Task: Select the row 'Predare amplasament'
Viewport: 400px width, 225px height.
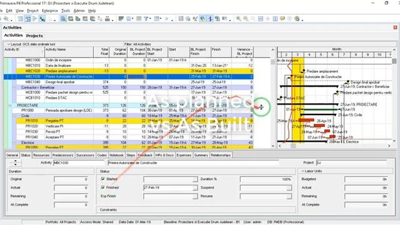Action: [129, 71]
